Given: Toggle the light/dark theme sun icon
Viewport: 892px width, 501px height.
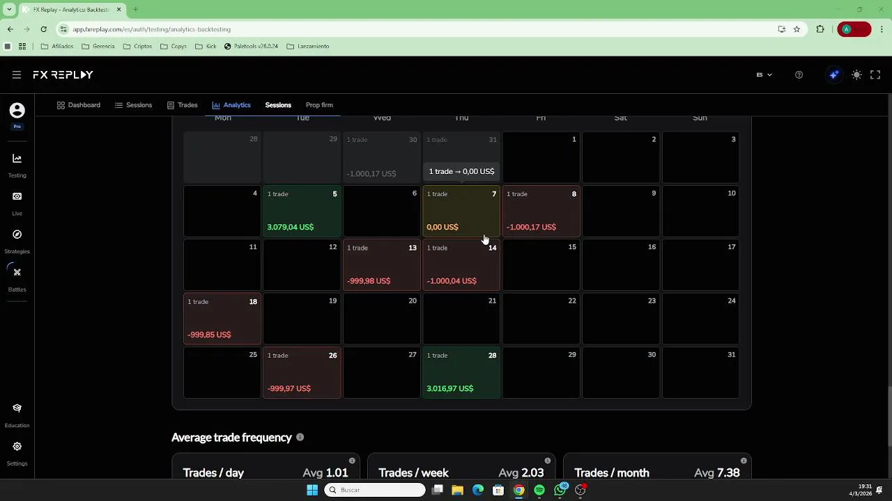Looking at the screenshot, I should point(856,74).
